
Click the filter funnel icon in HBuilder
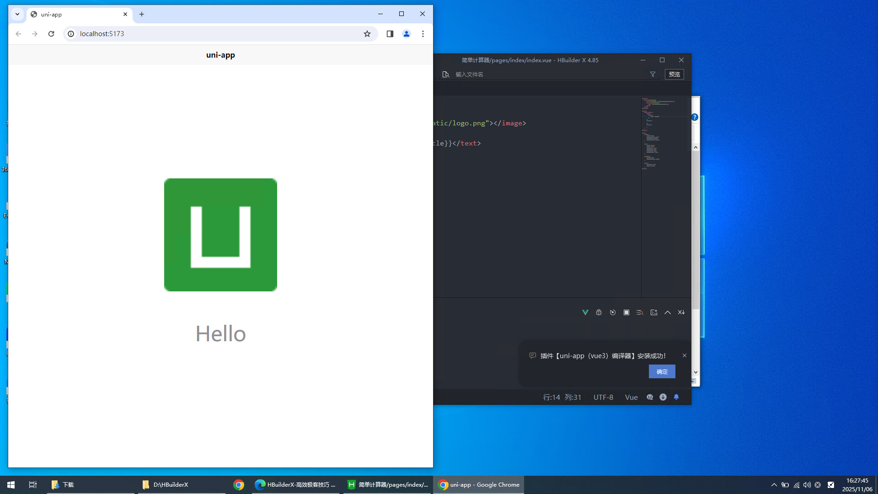click(653, 74)
